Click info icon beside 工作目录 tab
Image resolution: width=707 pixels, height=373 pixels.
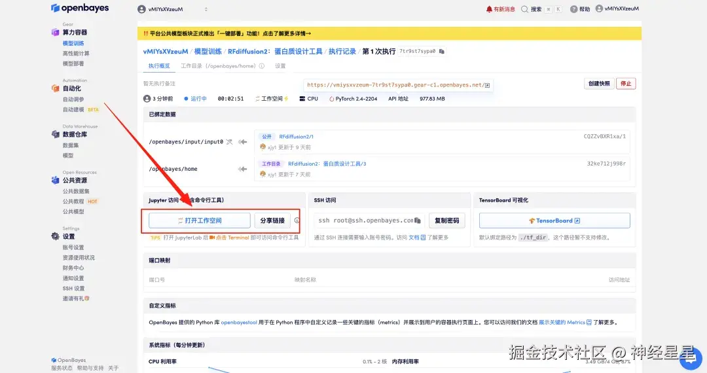(261, 66)
